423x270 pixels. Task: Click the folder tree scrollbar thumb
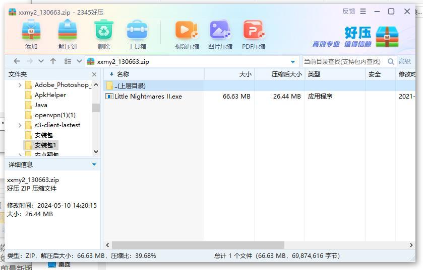pyautogui.click(x=96, y=108)
